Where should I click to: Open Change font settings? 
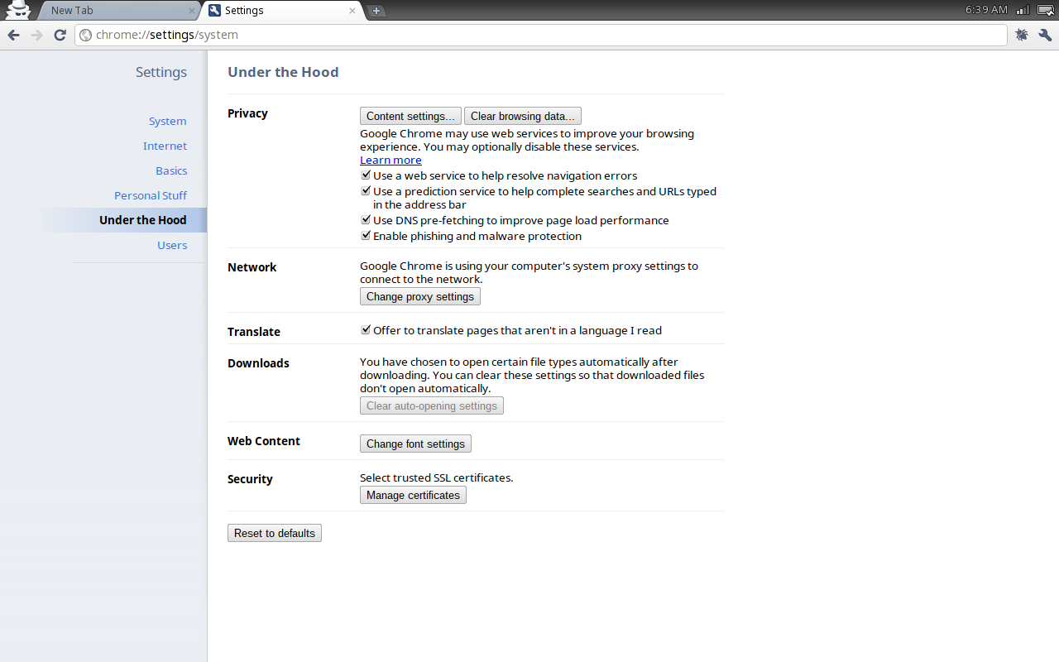[x=415, y=444]
